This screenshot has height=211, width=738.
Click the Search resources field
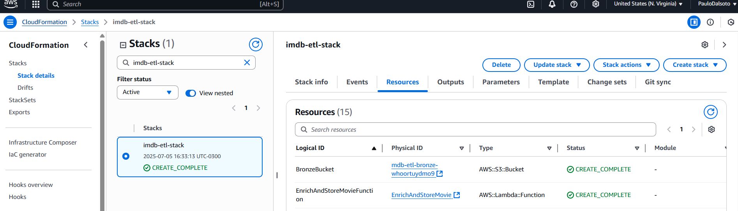[475, 130]
